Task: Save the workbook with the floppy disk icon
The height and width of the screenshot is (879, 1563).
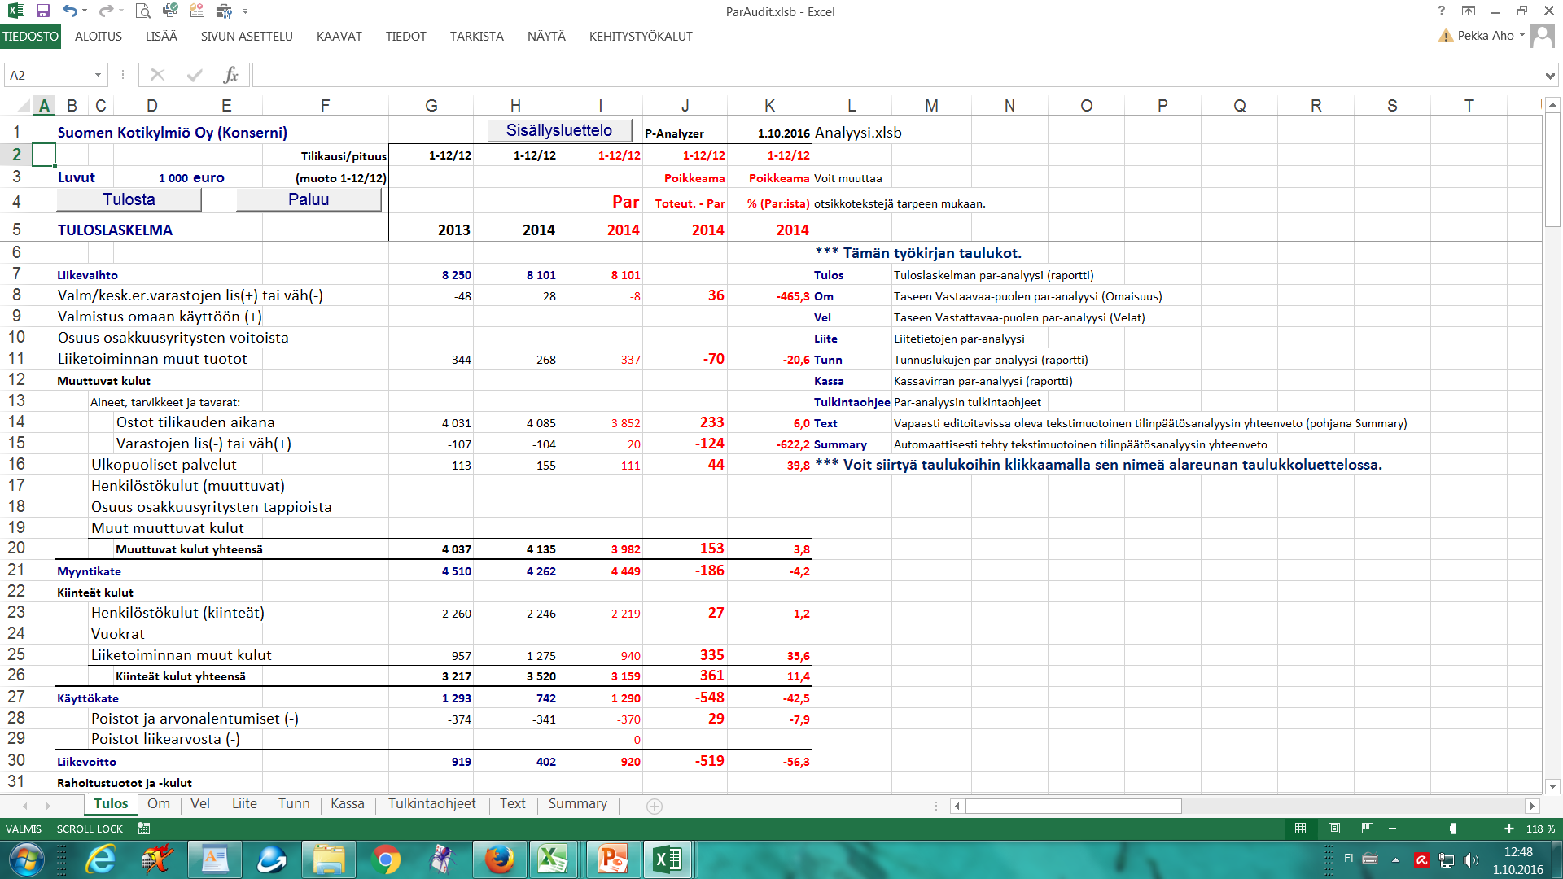Action: pos(43,11)
